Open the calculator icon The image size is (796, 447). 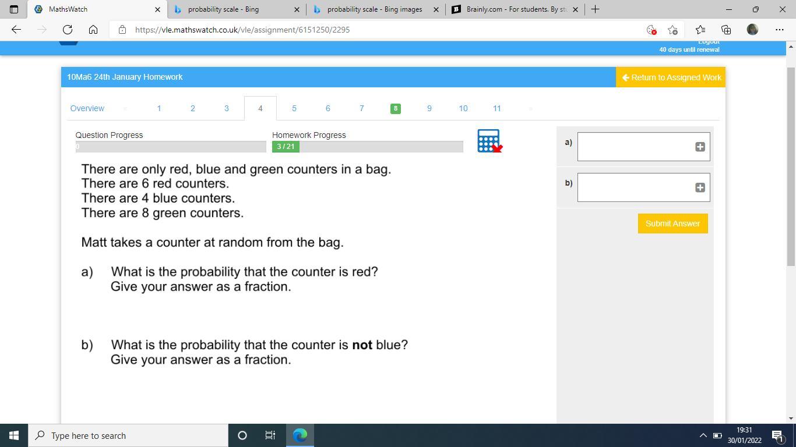pyautogui.click(x=489, y=141)
